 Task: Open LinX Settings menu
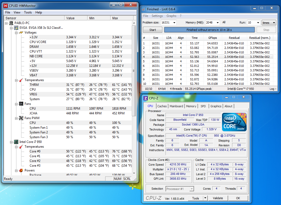157,16
